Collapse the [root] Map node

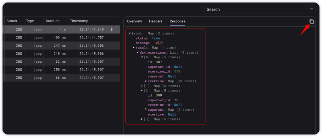(x=130, y=33)
